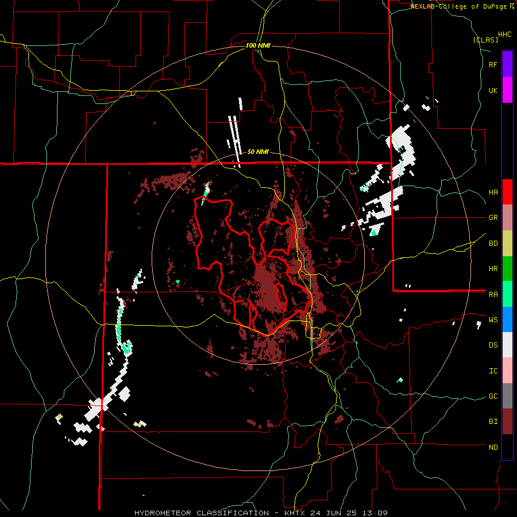Viewport: 517px width, 517px height.
Task: Click the GR legend label
Action: click(493, 218)
